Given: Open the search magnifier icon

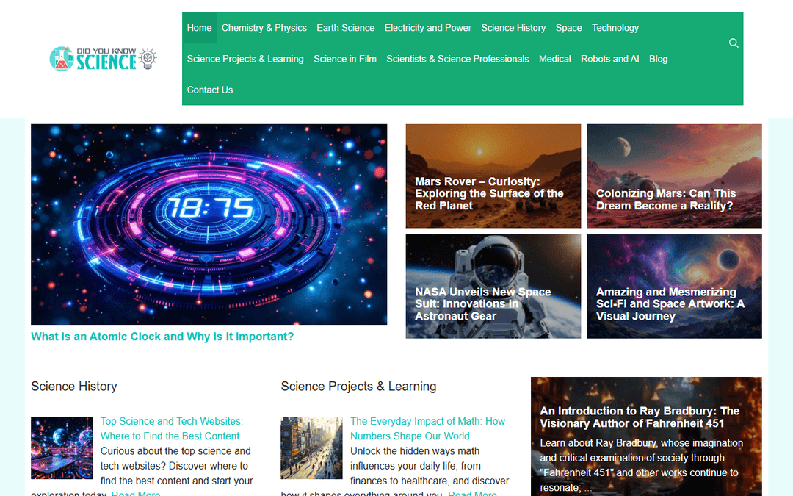Looking at the screenshot, I should coord(734,43).
